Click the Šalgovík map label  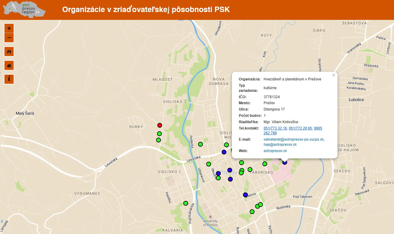point(384,183)
